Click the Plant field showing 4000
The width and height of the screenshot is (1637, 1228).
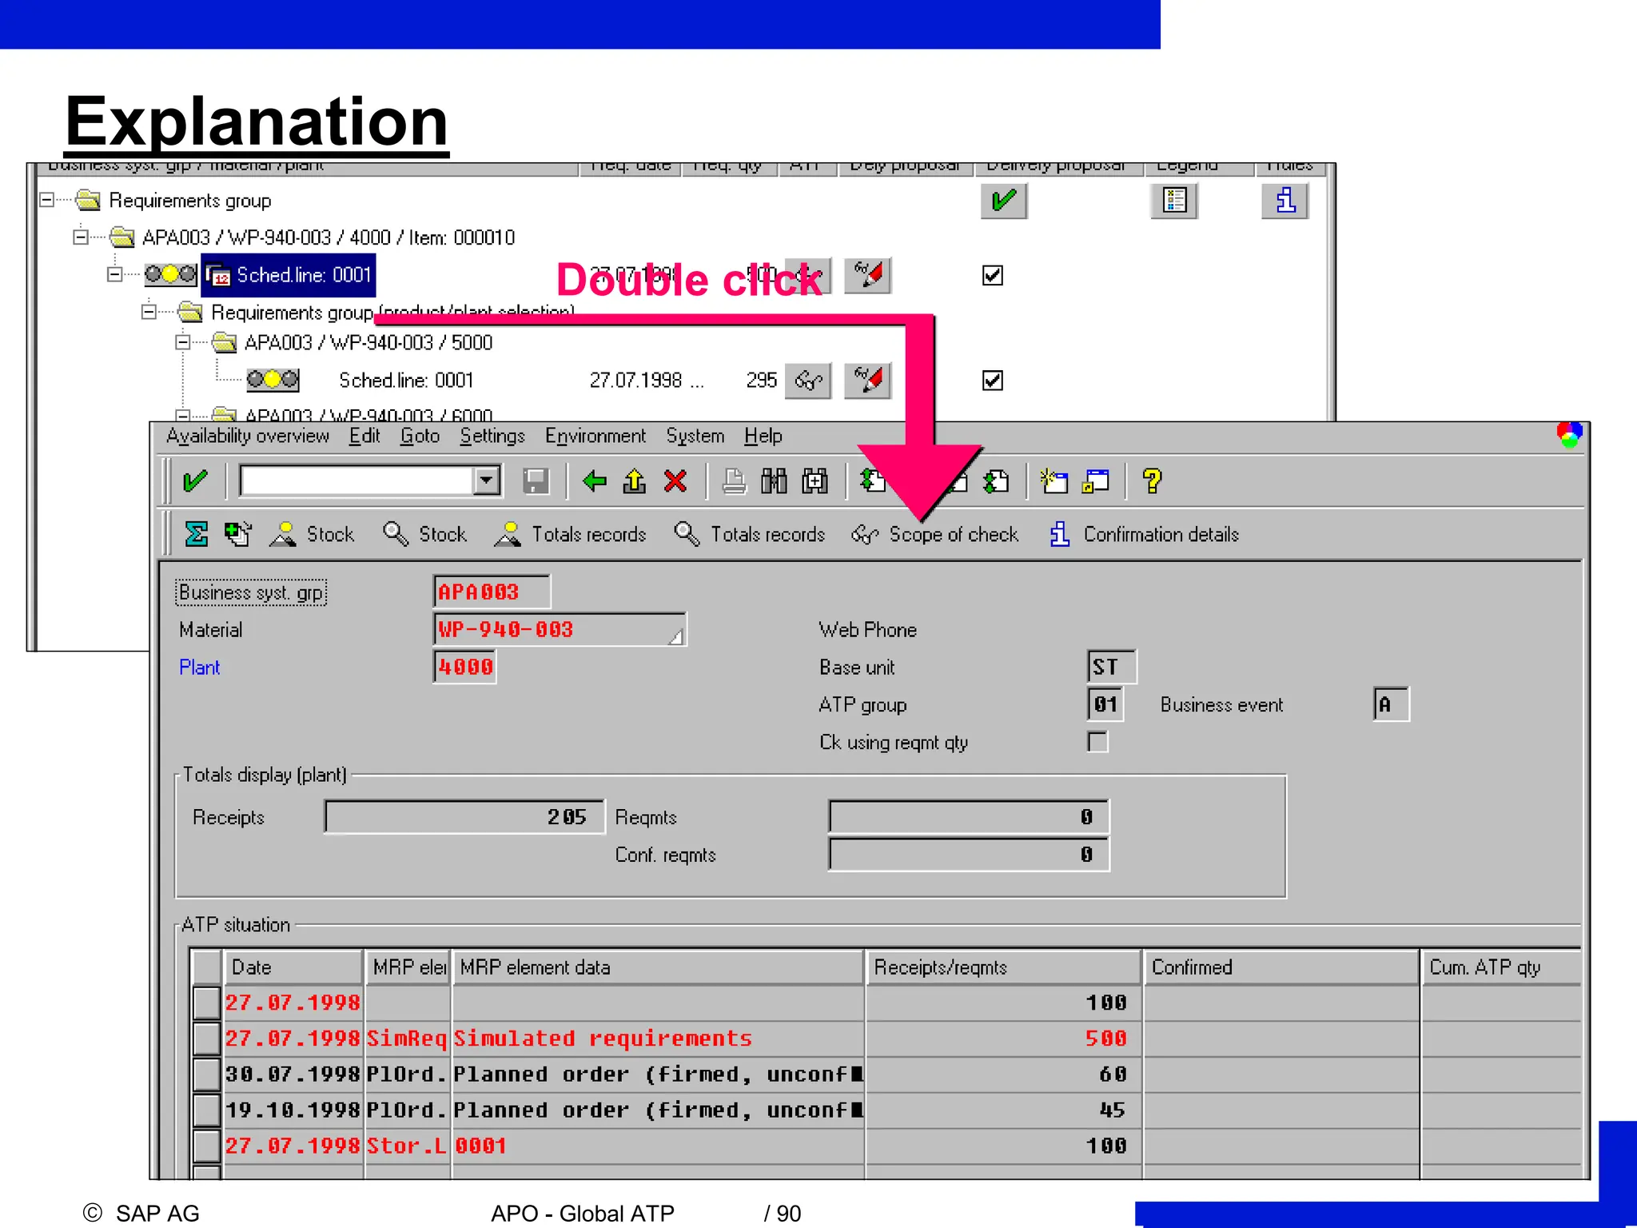tap(465, 668)
